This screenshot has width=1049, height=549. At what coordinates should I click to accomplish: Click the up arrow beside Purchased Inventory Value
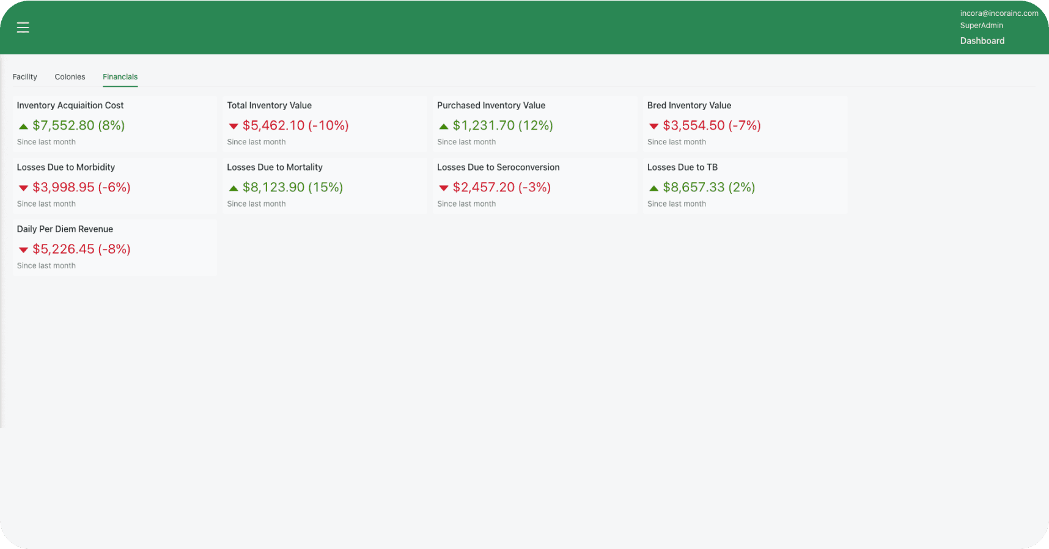[443, 127]
